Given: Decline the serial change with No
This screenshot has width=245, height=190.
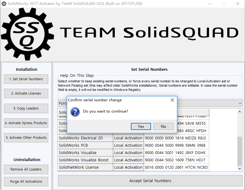Looking at the screenshot, I should tap(164, 126).
